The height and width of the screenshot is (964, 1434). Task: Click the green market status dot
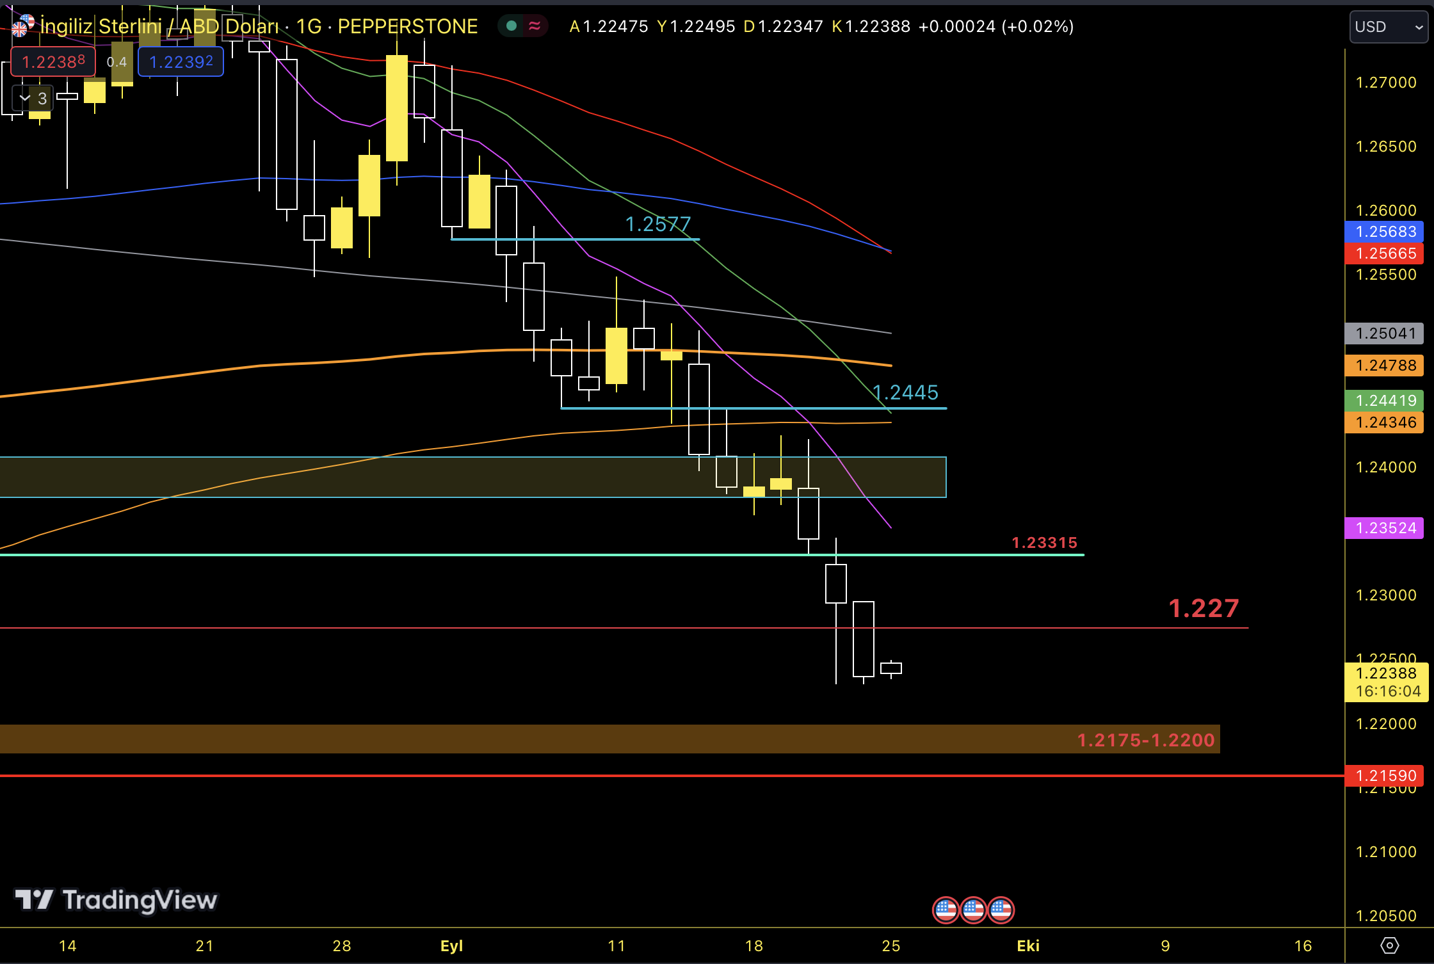[x=512, y=26]
